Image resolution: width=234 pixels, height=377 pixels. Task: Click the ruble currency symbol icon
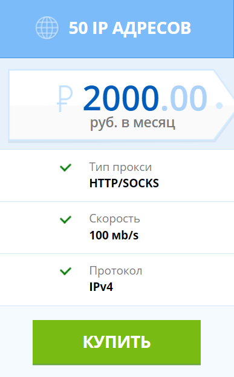coord(65,99)
